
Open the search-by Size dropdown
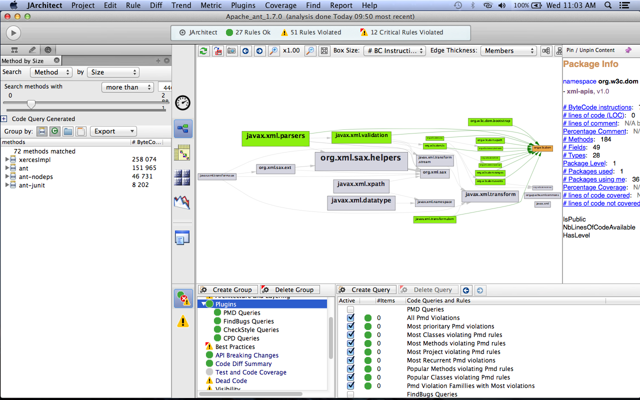click(x=112, y=72)
